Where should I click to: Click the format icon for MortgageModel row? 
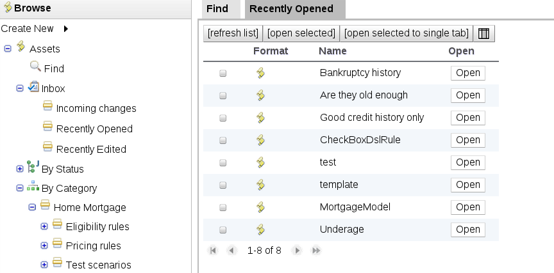(260, 207)
